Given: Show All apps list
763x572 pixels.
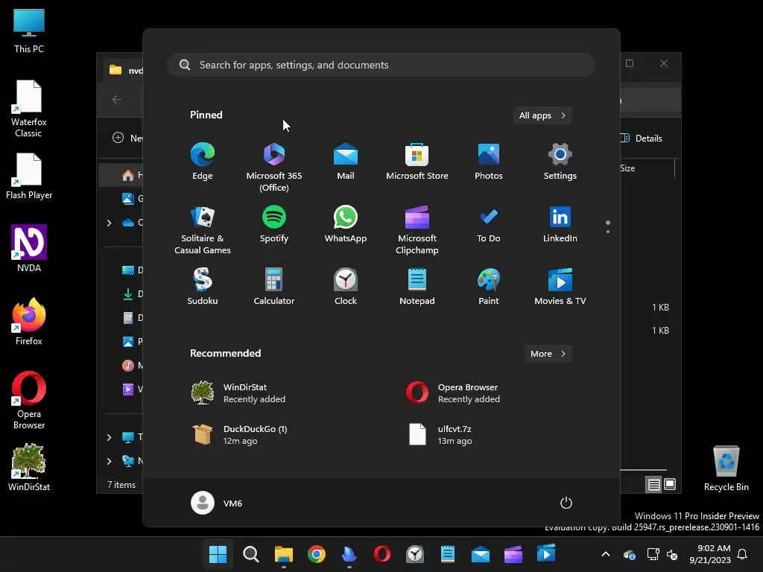Looking at the screenshot, I should click(542, 115).
